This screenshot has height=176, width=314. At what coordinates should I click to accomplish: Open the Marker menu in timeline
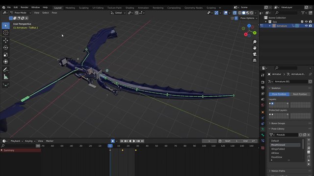coord(50,141)
